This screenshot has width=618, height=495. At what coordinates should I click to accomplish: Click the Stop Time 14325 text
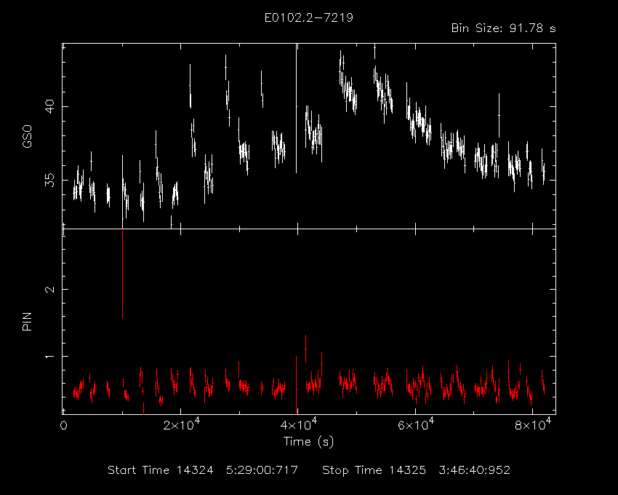[x=374, y=470]
